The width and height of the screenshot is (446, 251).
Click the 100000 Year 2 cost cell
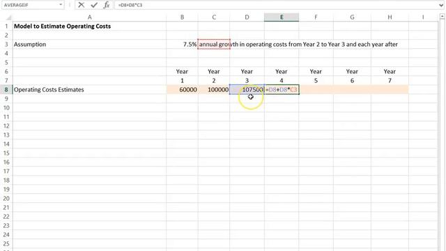[x=214, y=90]
